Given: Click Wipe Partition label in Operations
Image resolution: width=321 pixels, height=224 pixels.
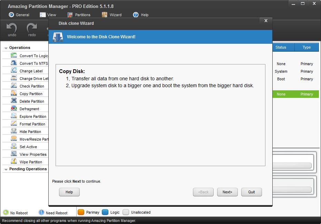Looking at the screenshot, I should pyautogui.click(x=31, y=162).
